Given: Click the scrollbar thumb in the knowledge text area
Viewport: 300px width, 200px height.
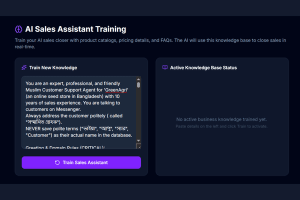Looking at the screenshot, I should pos(138,85).
